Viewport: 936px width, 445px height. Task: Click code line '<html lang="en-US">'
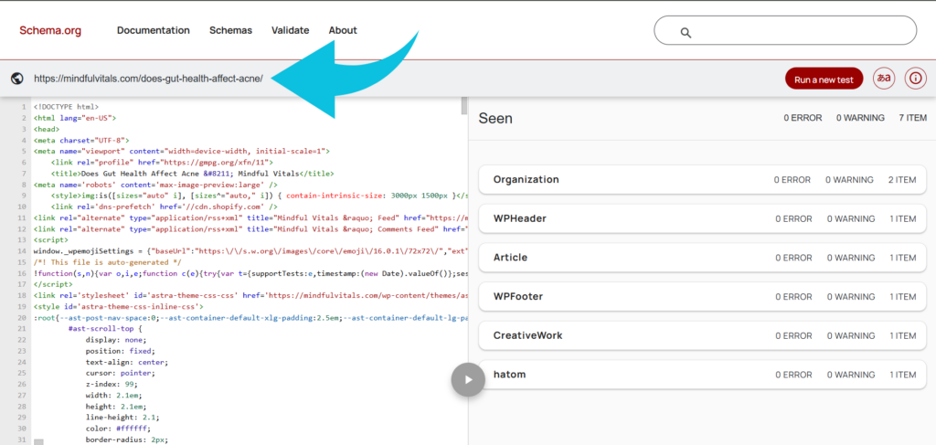click(75, 118)
